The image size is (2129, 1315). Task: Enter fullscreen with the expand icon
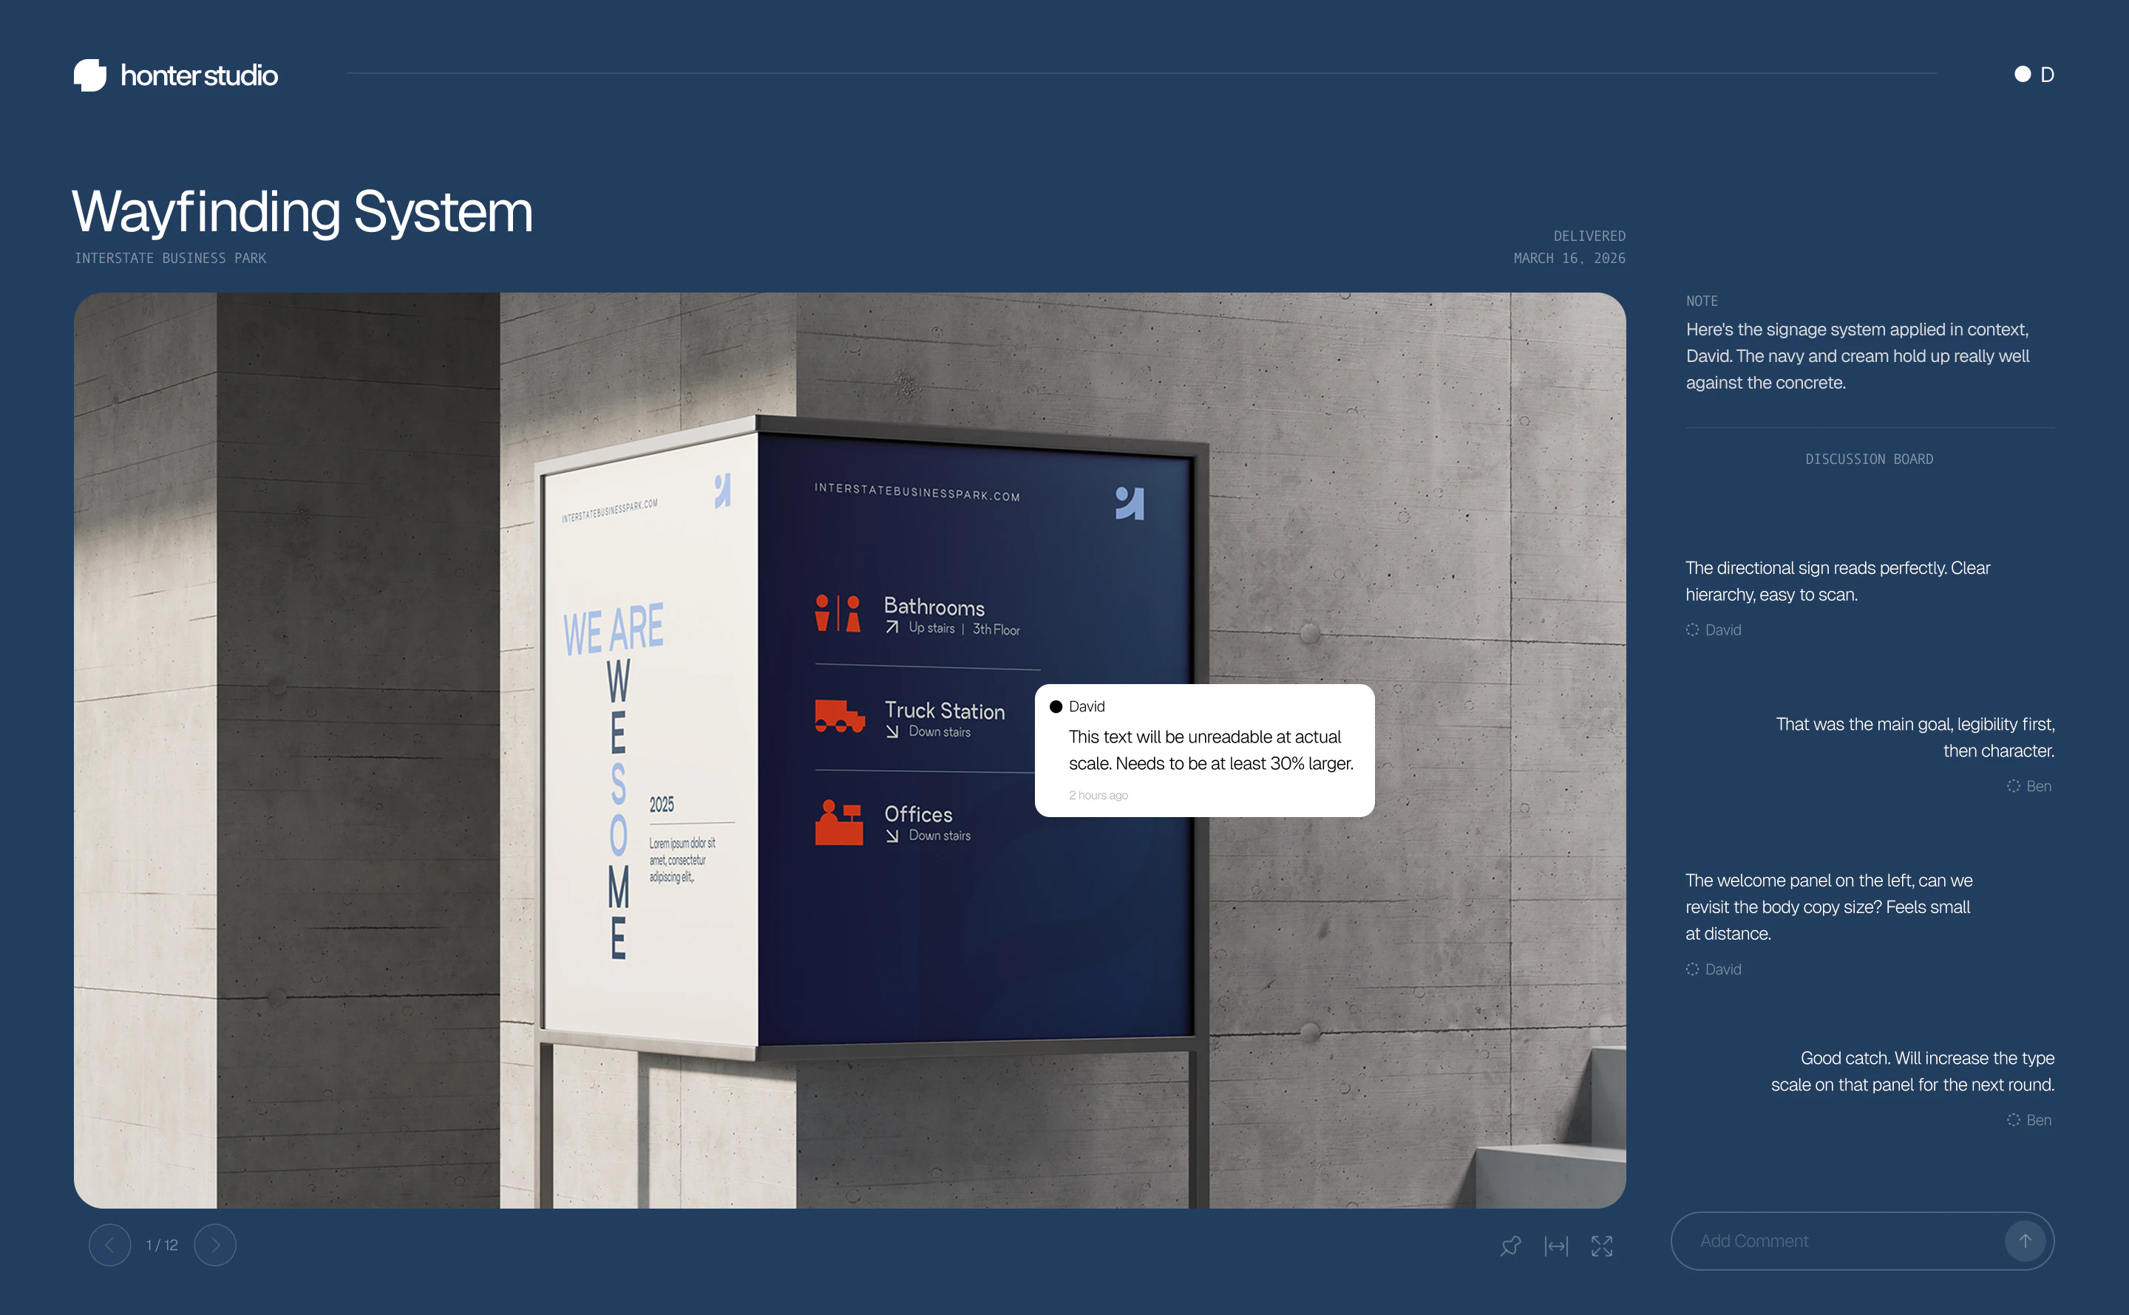(x=1602, y=1246)
